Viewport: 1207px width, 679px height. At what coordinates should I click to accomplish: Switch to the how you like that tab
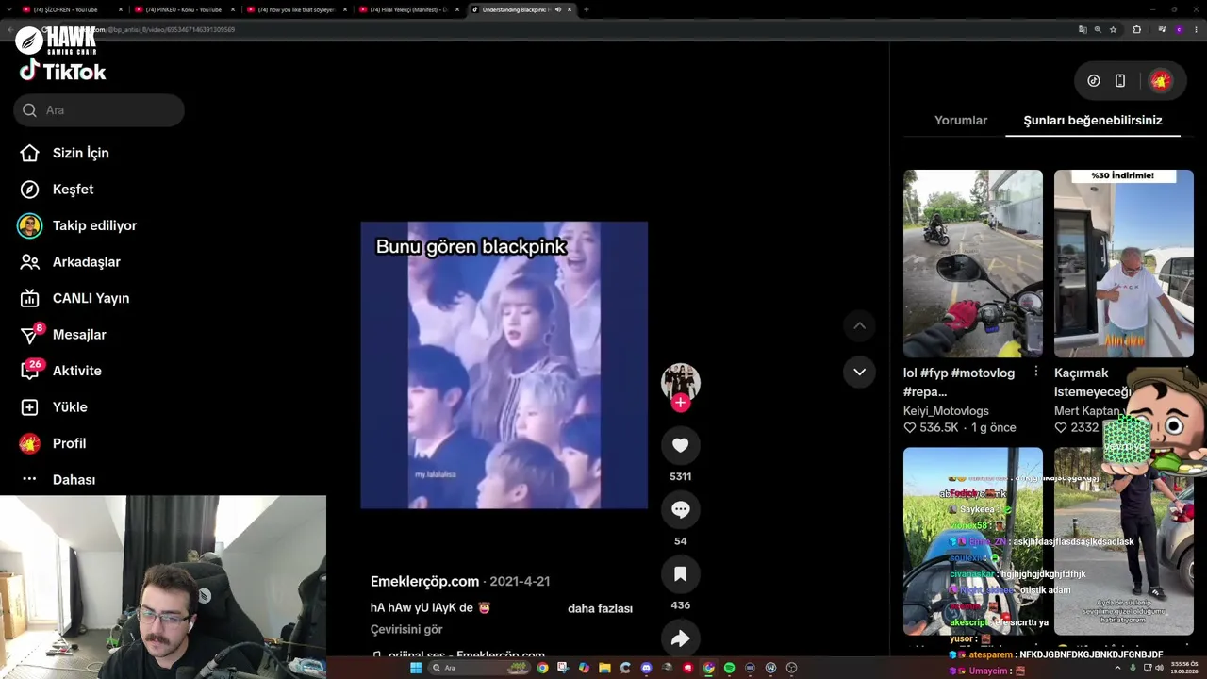pyautogui.click(x=296, y=9)
